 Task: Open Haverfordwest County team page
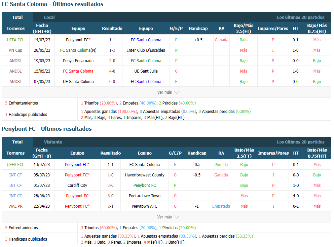click(x=145, y=175)
